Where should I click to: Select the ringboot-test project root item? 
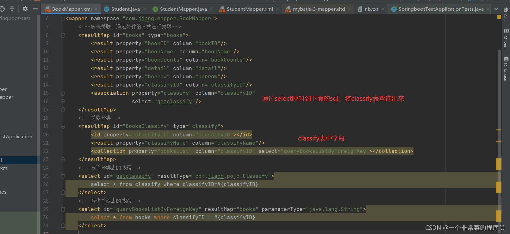tap(15, 18)
